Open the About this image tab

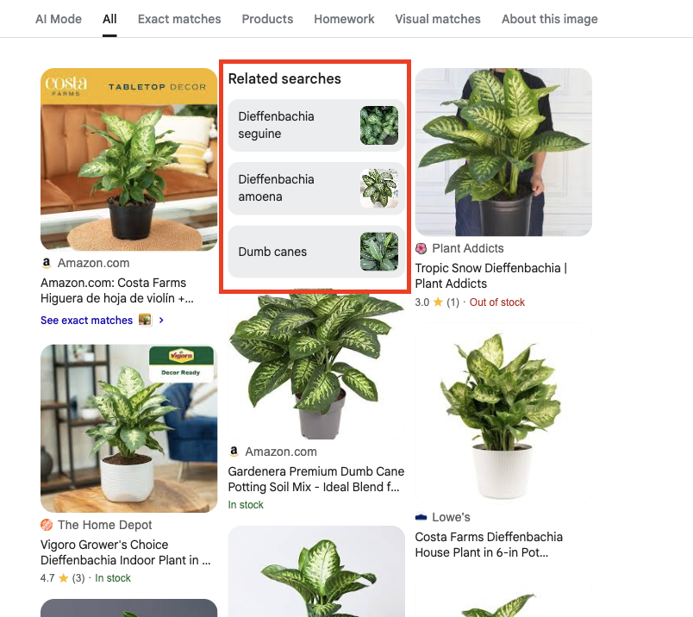[549, 19]
